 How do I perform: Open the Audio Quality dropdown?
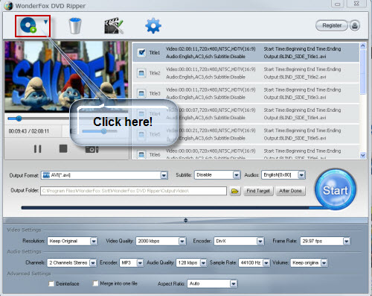[203, 262]
